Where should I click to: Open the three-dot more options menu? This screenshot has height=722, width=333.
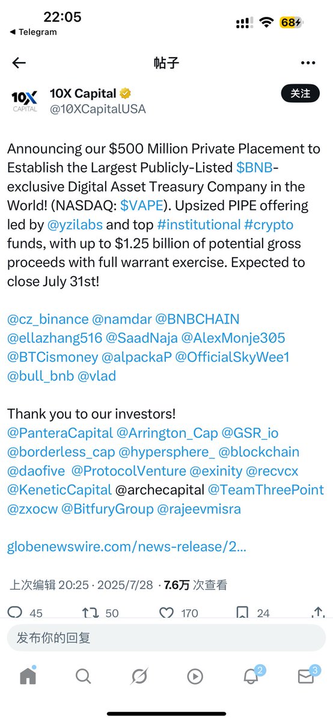pos(308,63)
